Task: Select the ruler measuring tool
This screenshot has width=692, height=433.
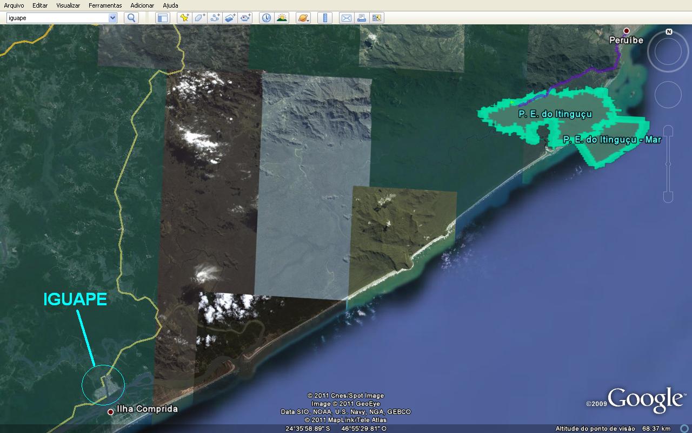Action: pos(325,18)
